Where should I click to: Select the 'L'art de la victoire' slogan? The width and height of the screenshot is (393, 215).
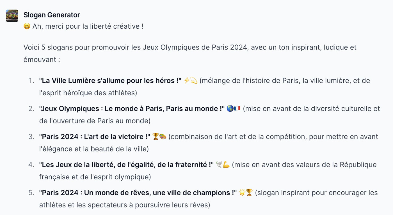pos(95,137)
